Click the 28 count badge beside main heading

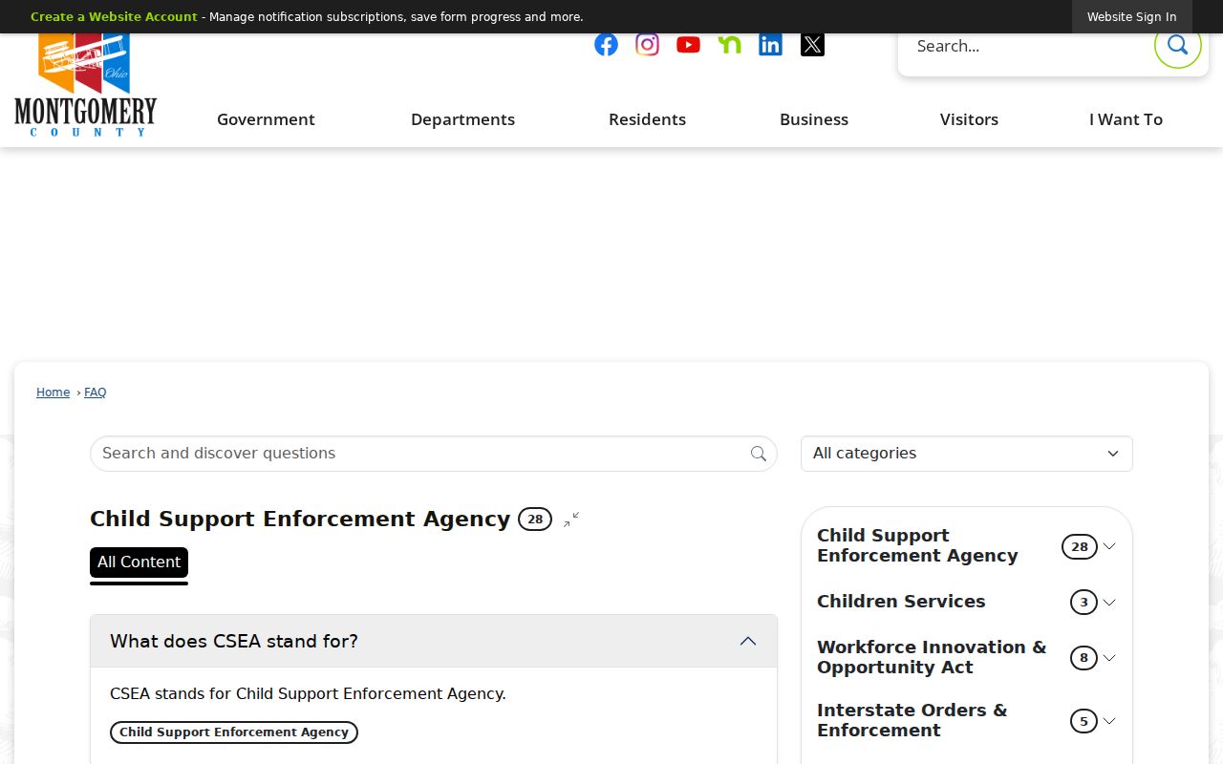[x=535, y=520]
